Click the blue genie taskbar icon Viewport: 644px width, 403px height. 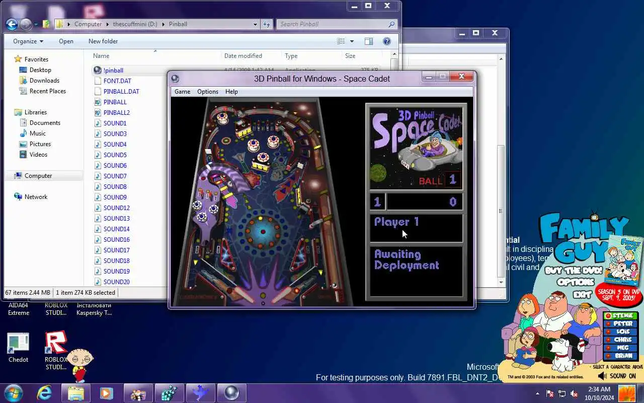(x=200, y=393)
